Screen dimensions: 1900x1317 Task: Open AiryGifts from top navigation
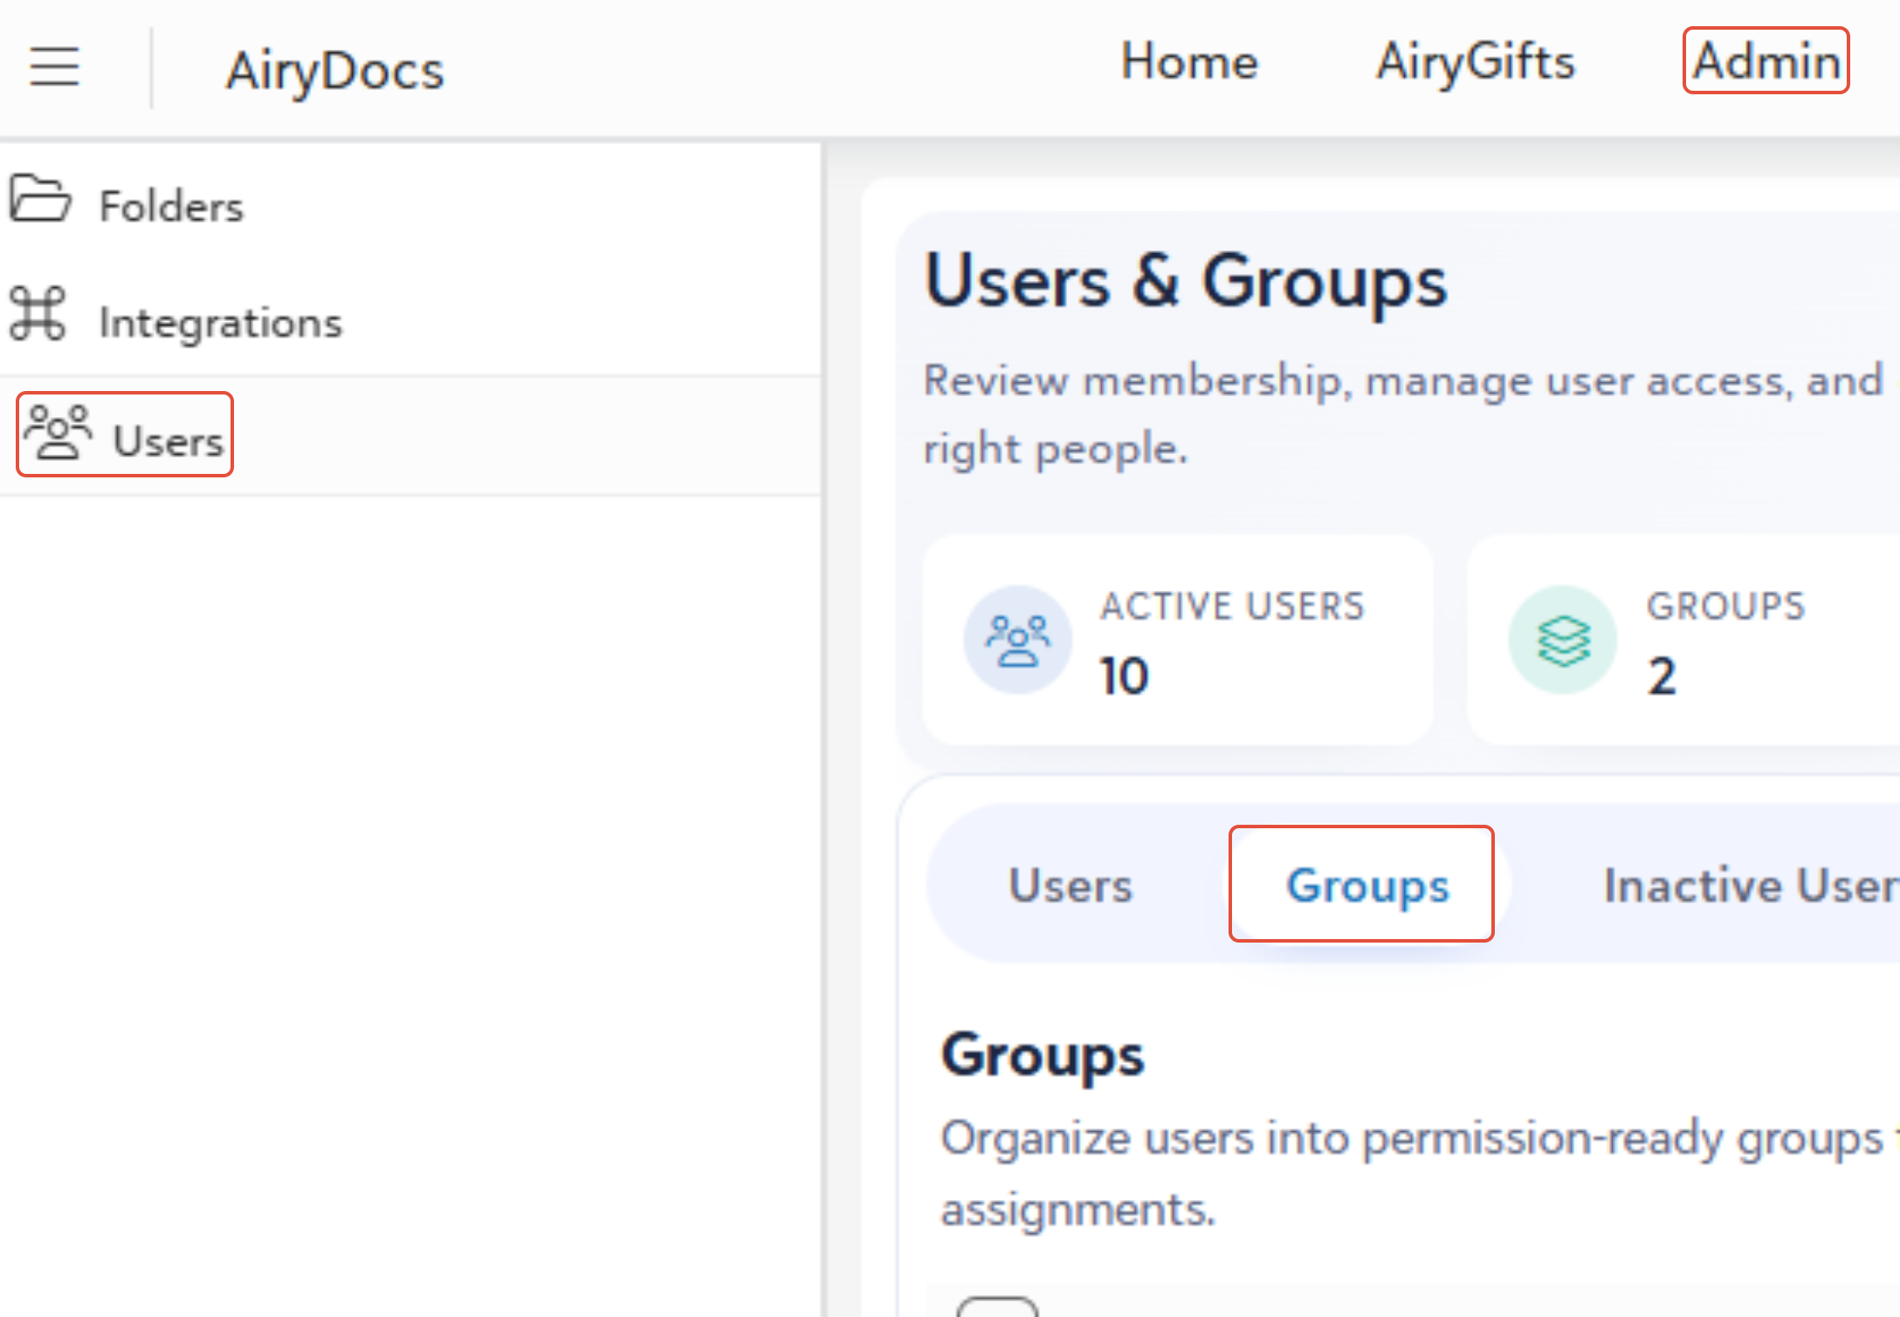pos(1476,61)
